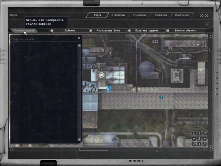Viewport: 221px width, 166px height.
Task: Open the Карта tab
Action: click(x=97, y=15)
